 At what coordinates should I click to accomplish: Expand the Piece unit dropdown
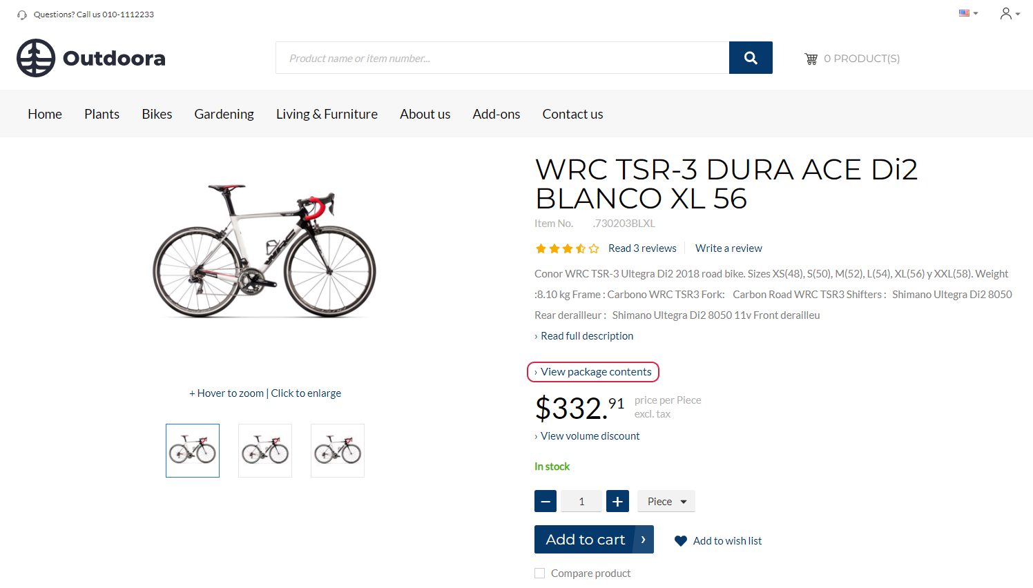click(666, 502)
